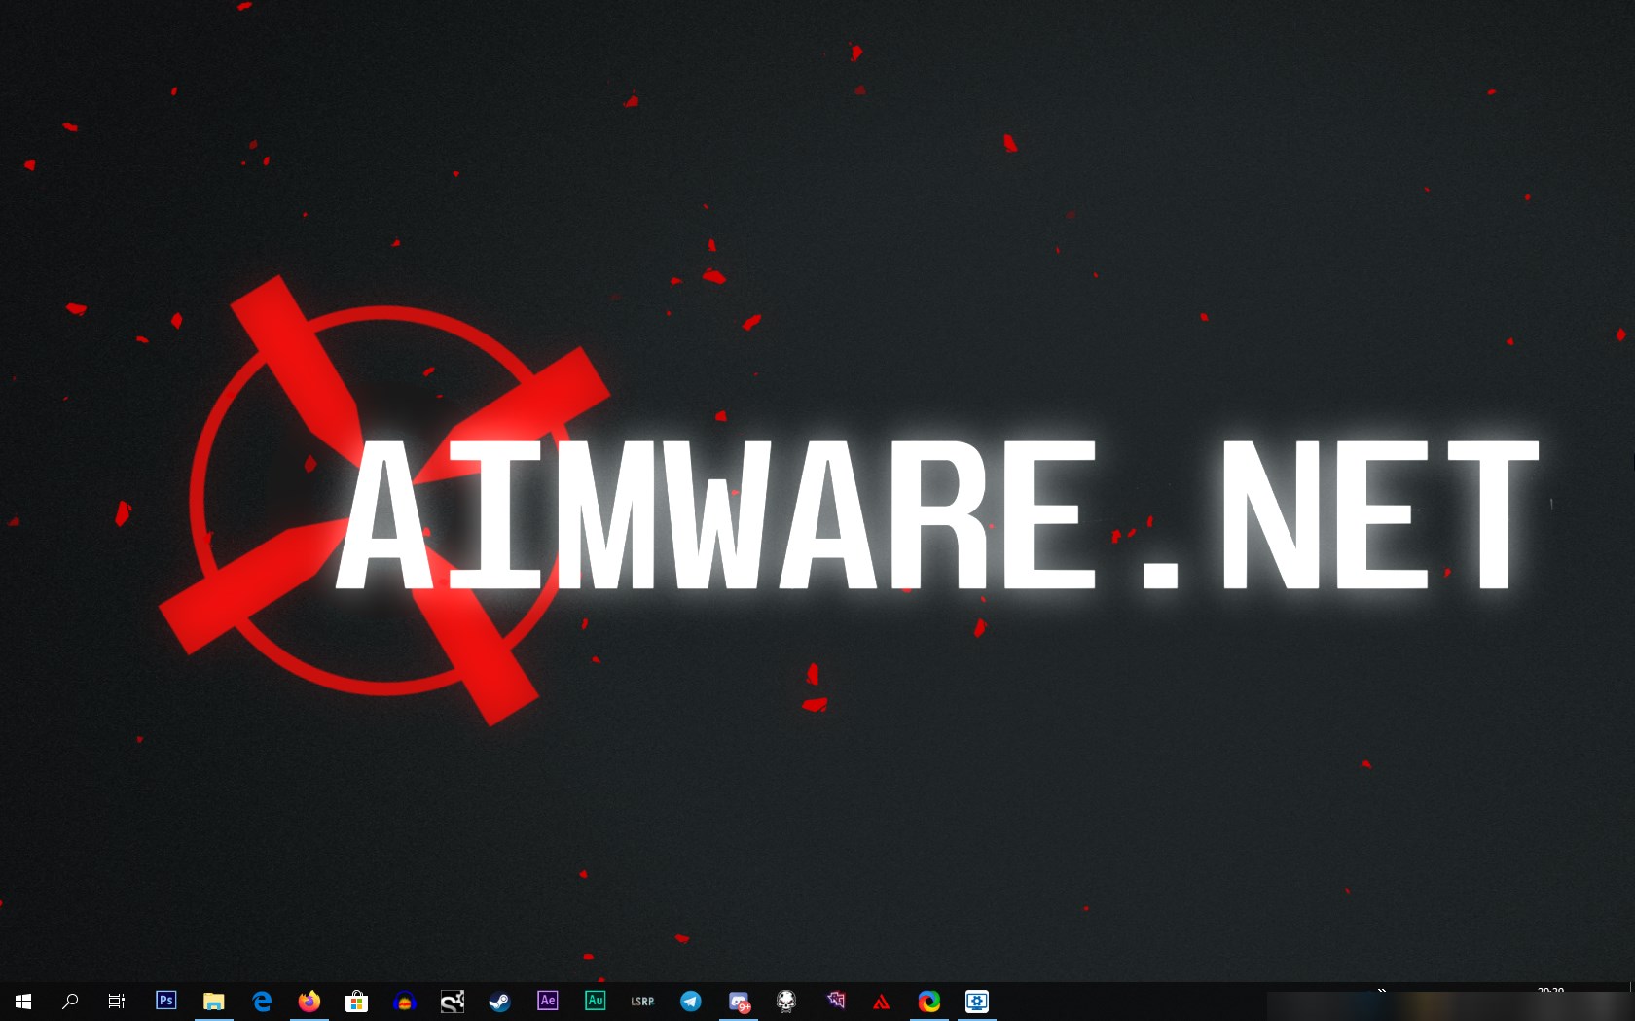This screenshot has height=1021, width=1635.
Task: Open Task View on the taskbar
Action: pos(117,1002)
